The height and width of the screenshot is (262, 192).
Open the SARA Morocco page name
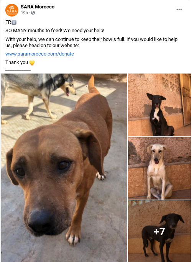38,7
